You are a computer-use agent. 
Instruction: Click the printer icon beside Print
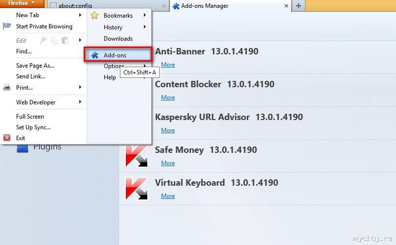click(7, 88)
